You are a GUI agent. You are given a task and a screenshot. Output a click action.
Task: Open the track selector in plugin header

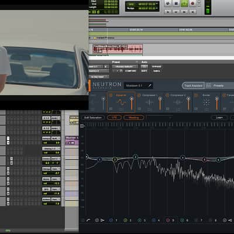[x=96, y=67]
